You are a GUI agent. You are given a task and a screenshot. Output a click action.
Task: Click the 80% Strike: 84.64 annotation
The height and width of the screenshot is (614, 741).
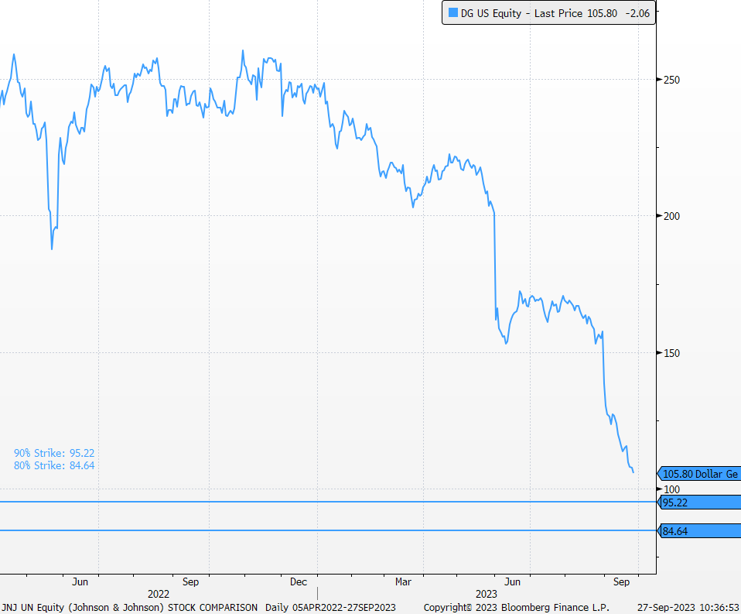[x=54, y=465]
